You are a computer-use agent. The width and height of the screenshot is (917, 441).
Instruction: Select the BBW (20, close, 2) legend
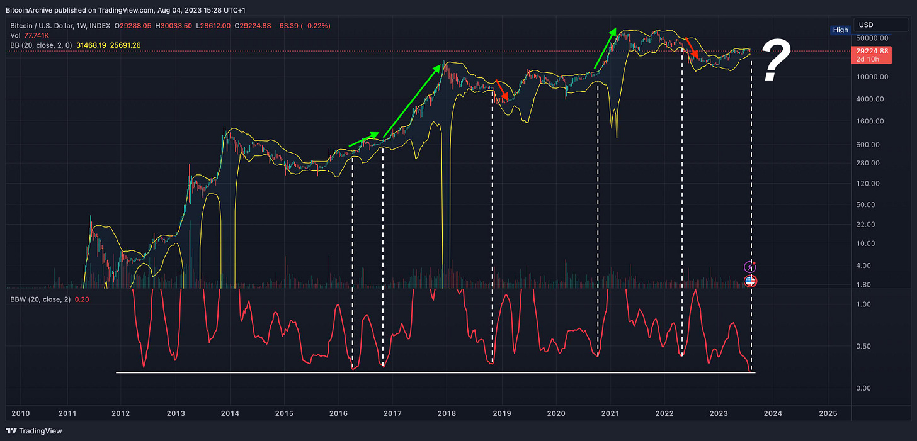click(x=39, y=299)
